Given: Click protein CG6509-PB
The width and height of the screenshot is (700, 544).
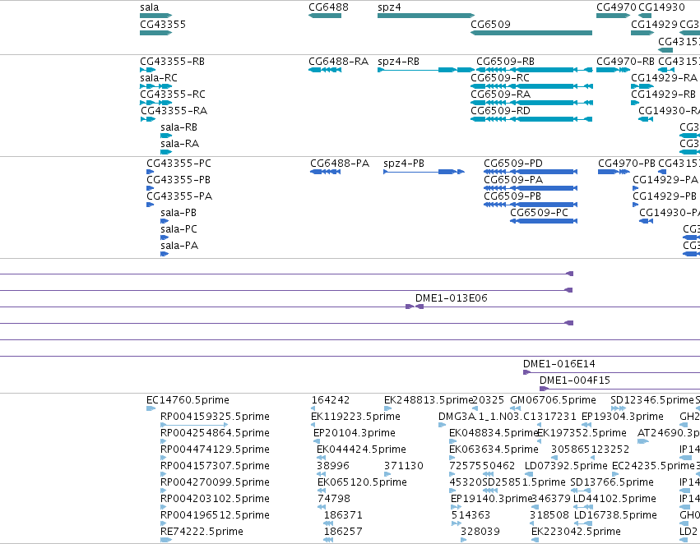Looking at the screenshot, I should pos(531,205).
